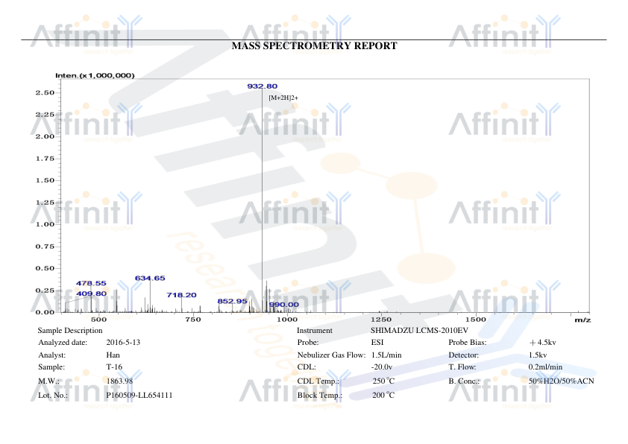Select the Detector value 1.5kv
This screenshot has height=444, width=628.
(538, 355)
